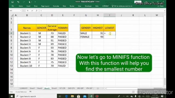Screen dimensions: 175x98
Task: Open the Developer ribbon tab
Action: (88, 6)
